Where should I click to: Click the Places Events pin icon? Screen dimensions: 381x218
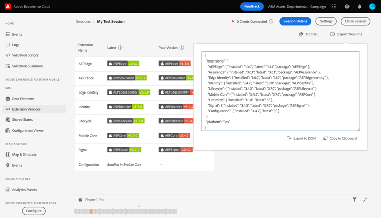(8, 165)
